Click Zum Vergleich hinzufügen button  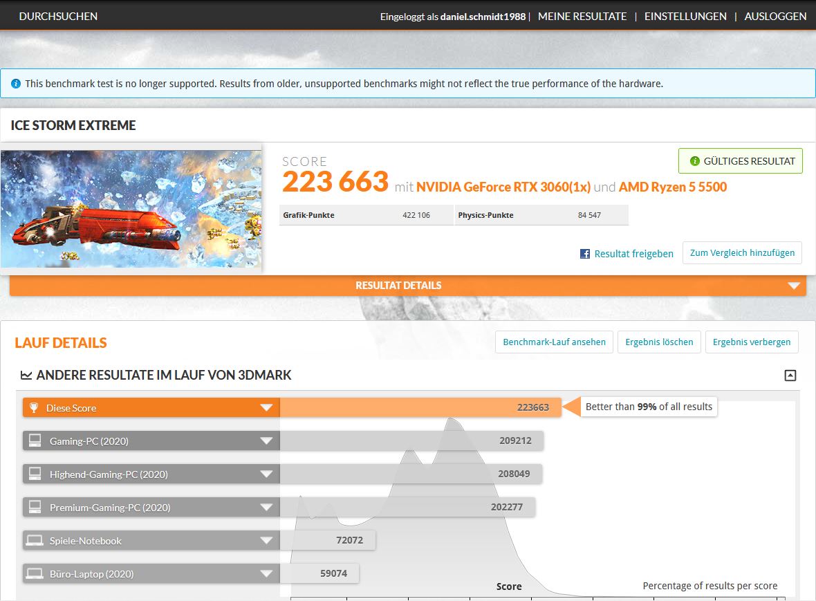click(x=742, y=253)
